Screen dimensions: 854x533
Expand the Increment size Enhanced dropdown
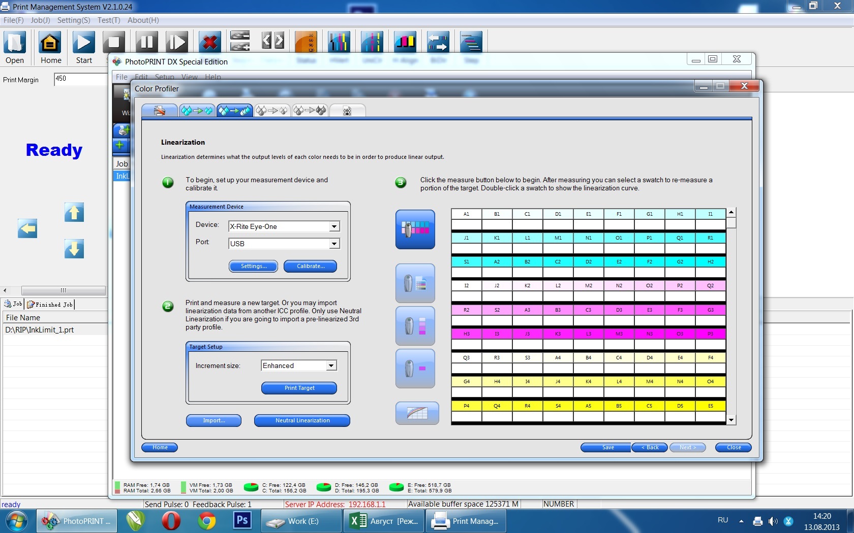(x=331, y=365)
